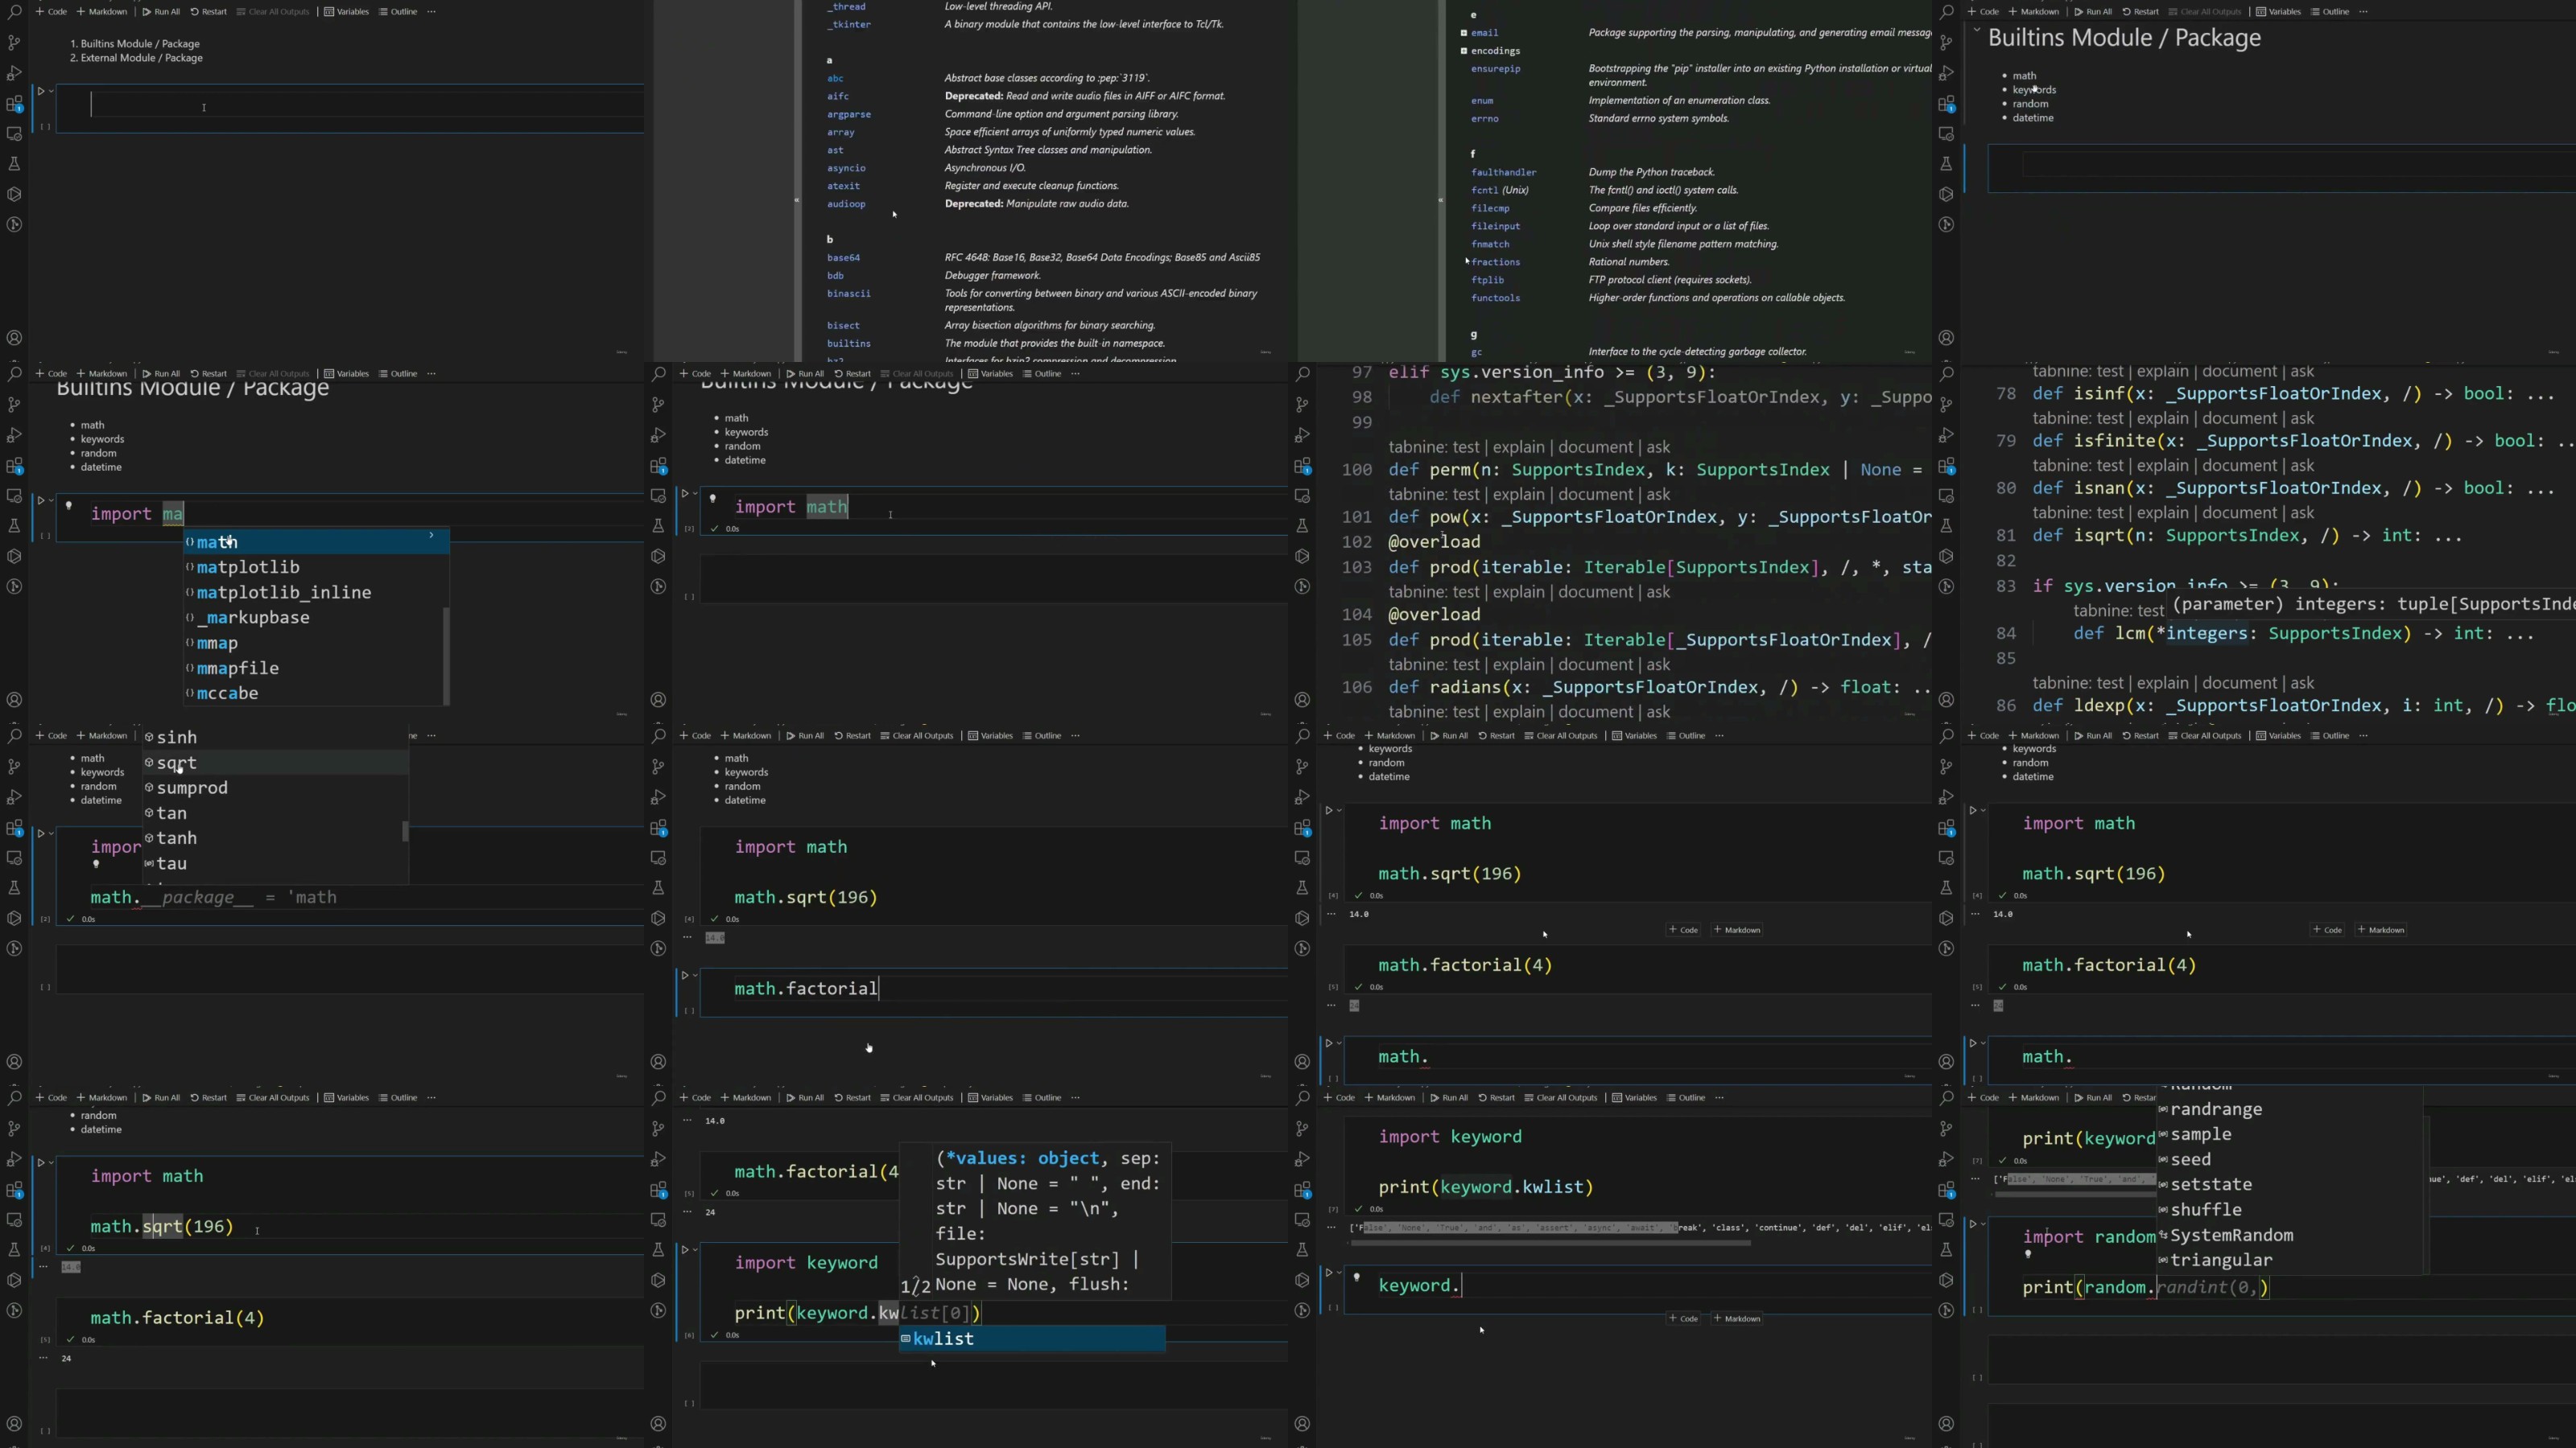Choose 'sqrt' in the math member suggestions

pos(275,763)
